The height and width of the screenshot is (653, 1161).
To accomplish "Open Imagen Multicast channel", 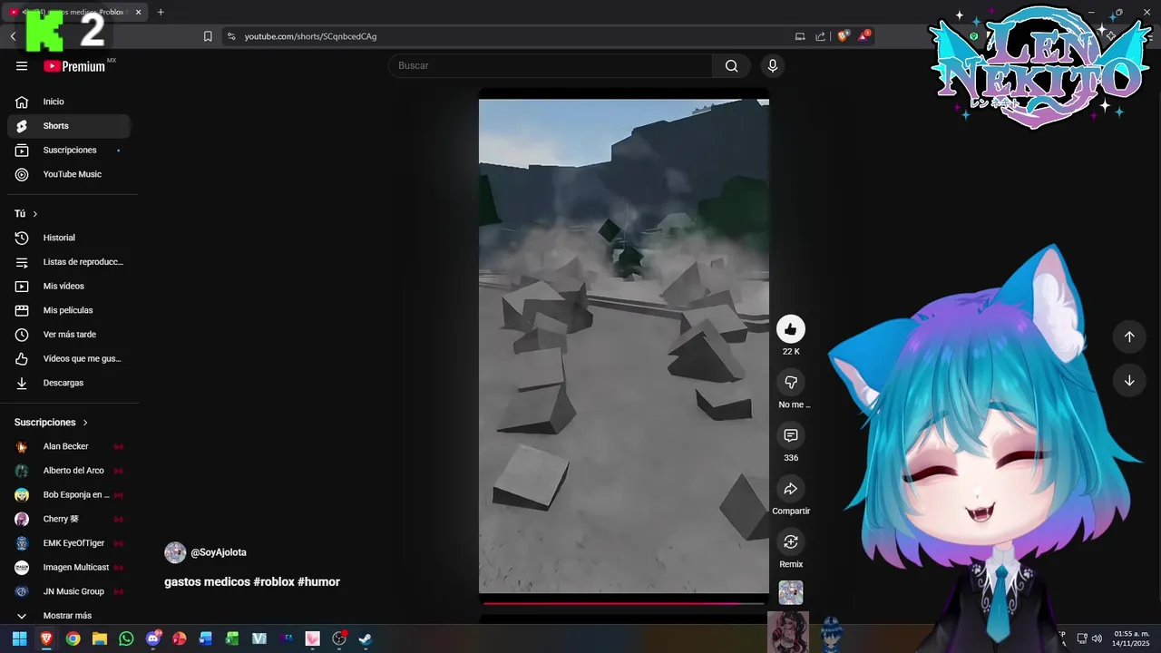I will tap(69, 568).
